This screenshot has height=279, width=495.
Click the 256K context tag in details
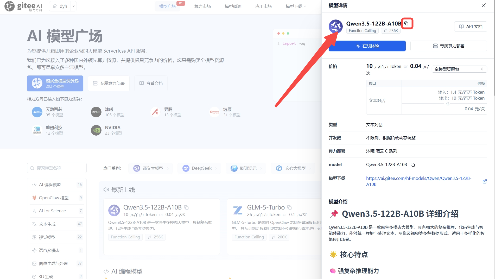tap(391, 31)
